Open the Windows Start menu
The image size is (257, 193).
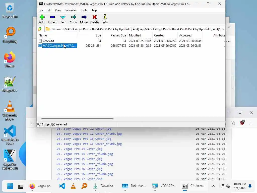[x=10, y=186]
